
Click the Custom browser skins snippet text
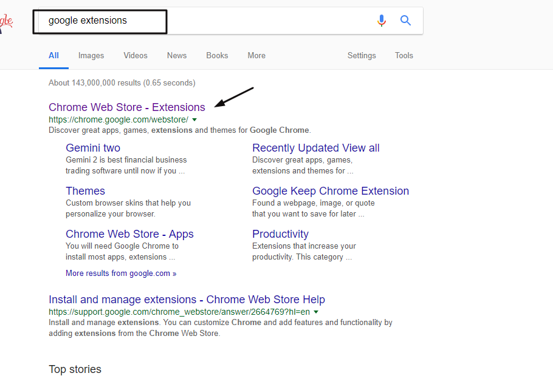tap(128, 208)
